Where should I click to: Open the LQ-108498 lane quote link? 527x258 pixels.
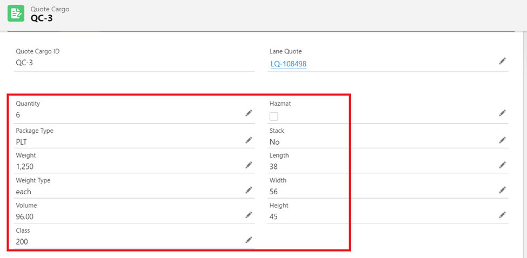(289, 64)
